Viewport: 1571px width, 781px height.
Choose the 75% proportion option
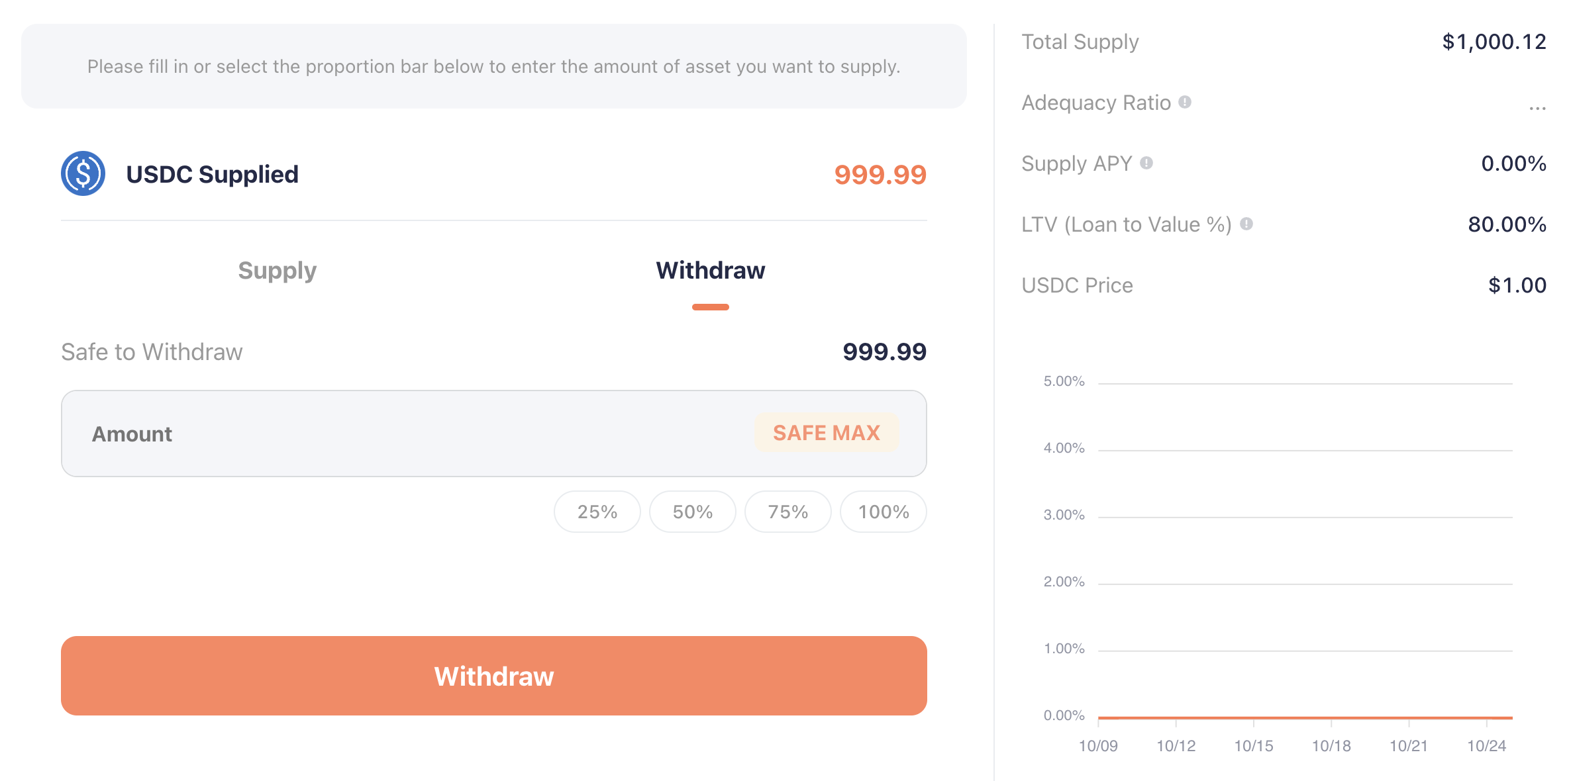pyautogui.click(x=787, y=512)
